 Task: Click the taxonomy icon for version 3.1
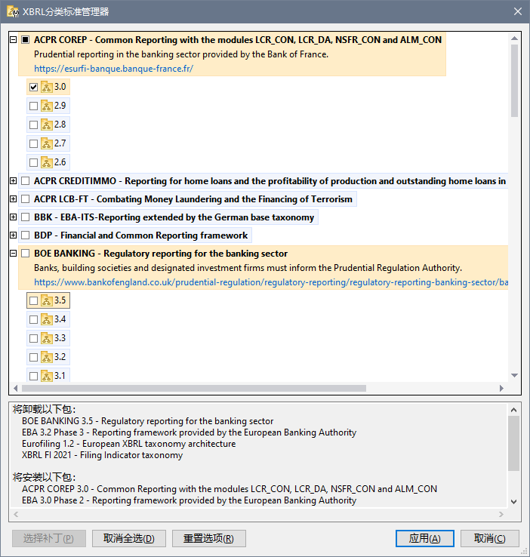(x=47, y=375)
